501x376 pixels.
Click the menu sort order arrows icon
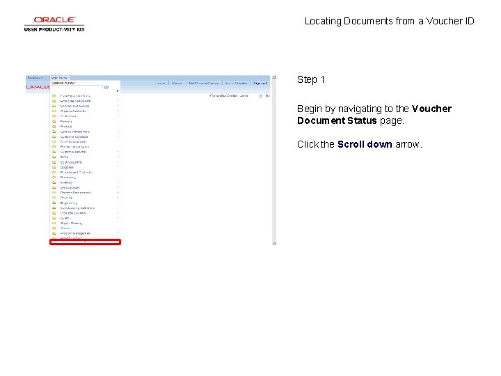(x=118, y=91)
